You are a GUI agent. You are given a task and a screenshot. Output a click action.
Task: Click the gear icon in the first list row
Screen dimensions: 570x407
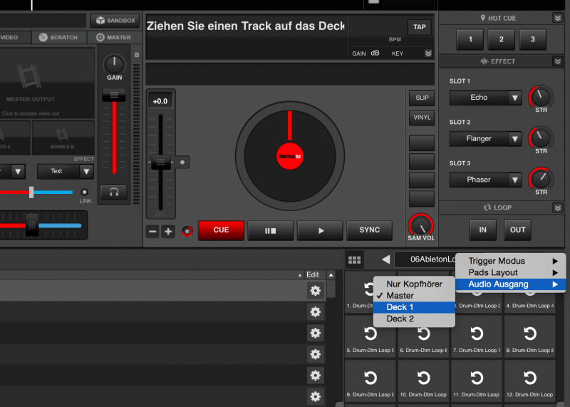314,290
